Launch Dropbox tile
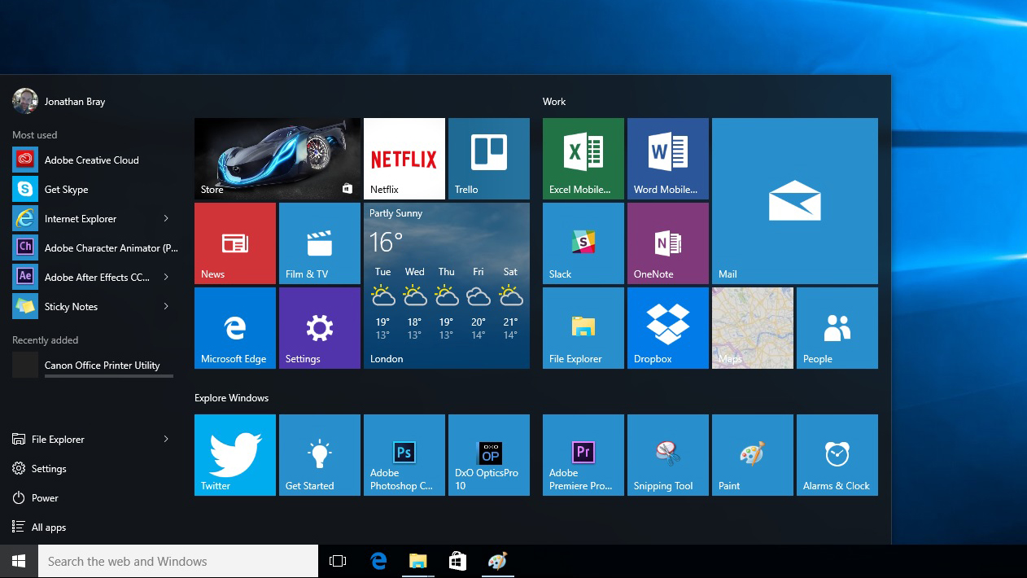 click(667, 327)
